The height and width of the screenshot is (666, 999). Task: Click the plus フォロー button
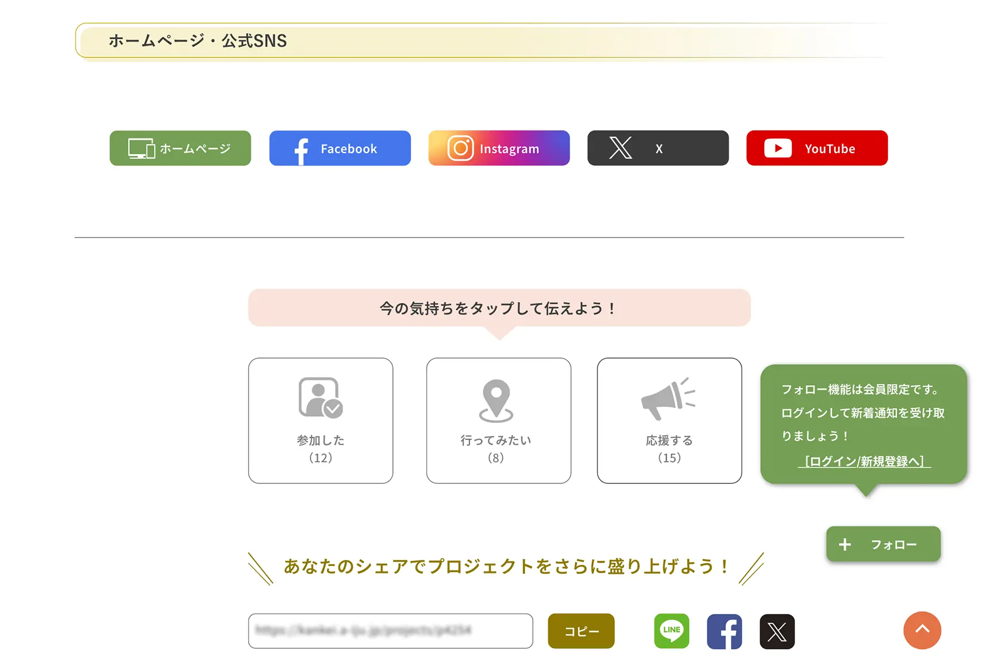point(884,544)
